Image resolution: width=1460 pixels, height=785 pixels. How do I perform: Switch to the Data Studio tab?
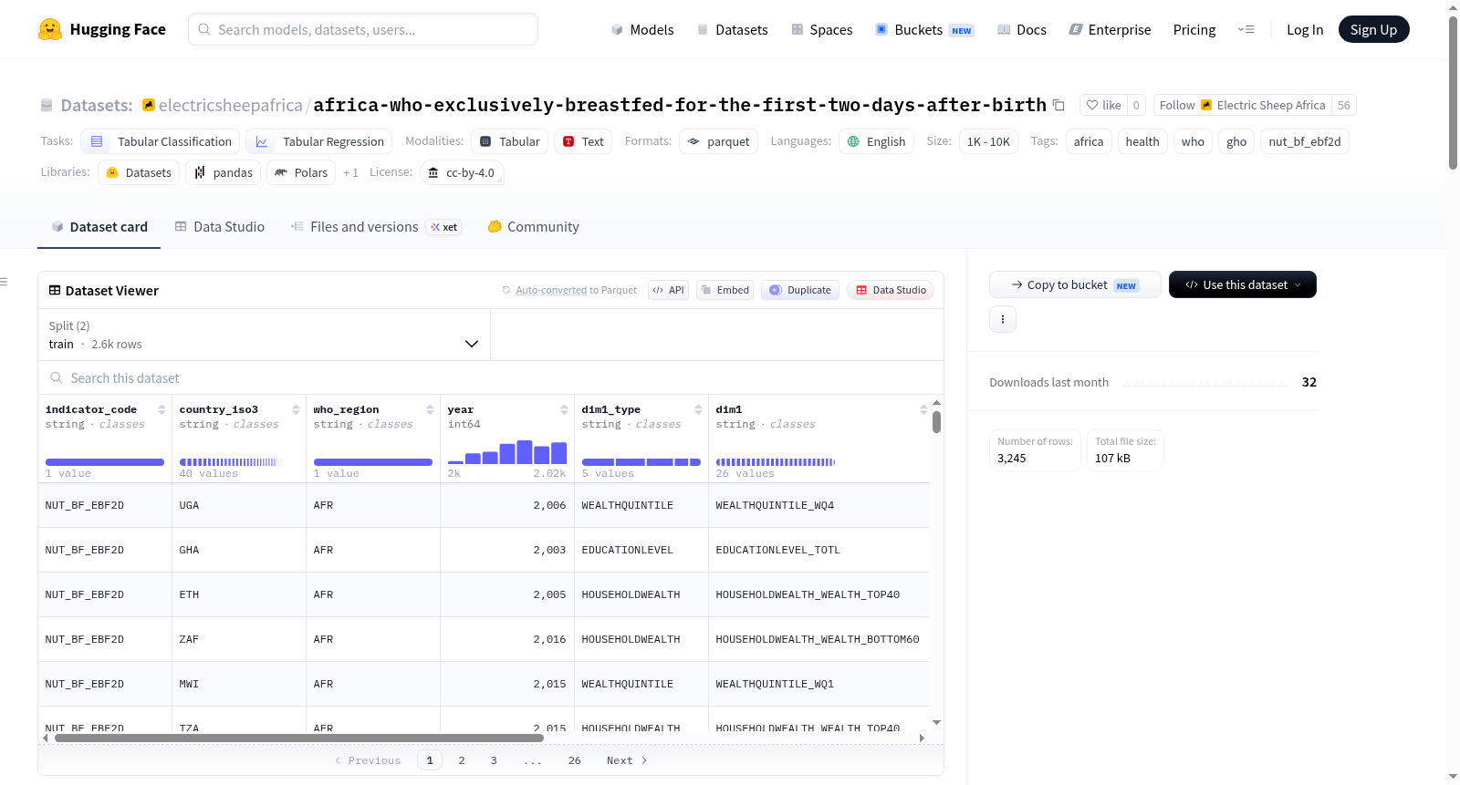219,227
